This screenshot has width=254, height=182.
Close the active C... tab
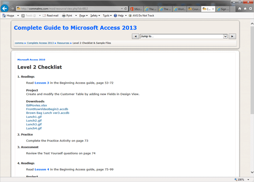click(x=213, y=9)
